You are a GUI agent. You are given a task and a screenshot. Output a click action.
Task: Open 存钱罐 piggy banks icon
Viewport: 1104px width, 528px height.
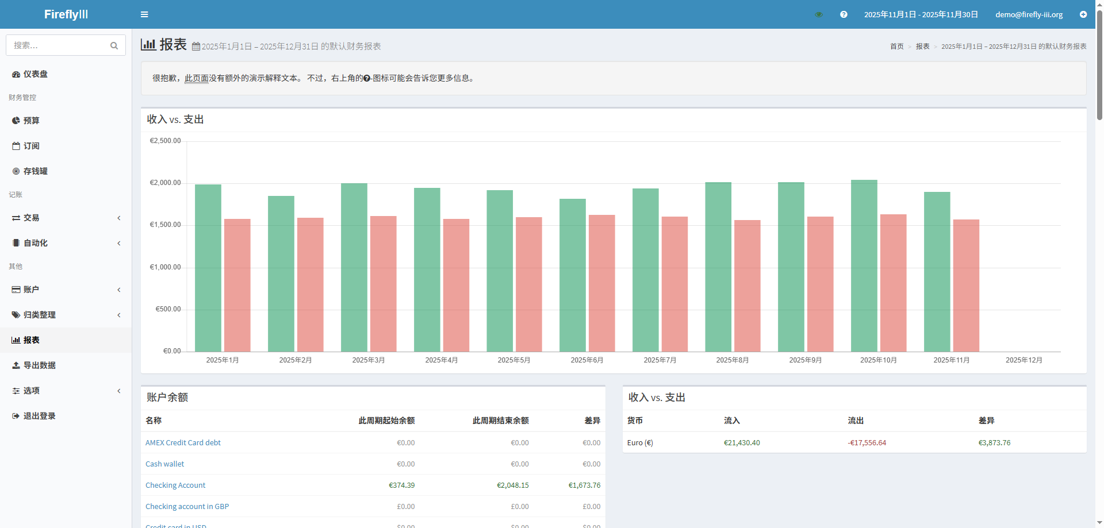[x=16, y=171]
